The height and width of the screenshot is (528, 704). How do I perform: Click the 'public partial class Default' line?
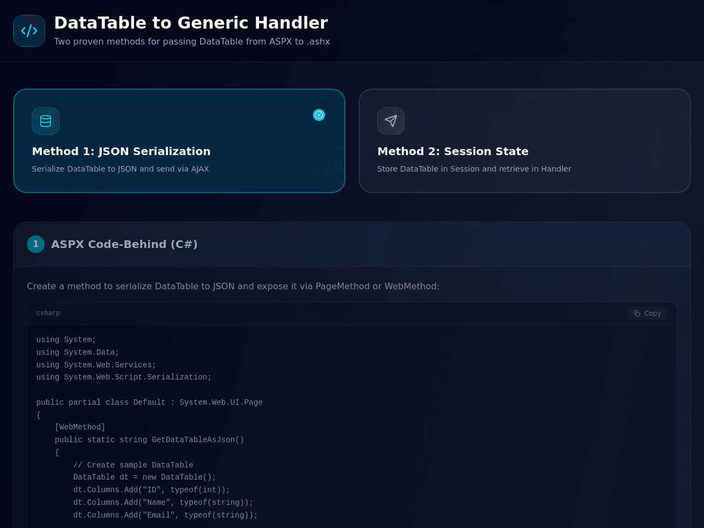150,403
